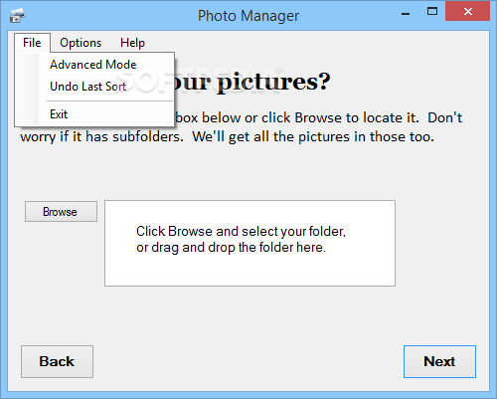Screen dimensions: 497x399
Task: Click the Photo Manager title bar text
Action: coord(248,16)
